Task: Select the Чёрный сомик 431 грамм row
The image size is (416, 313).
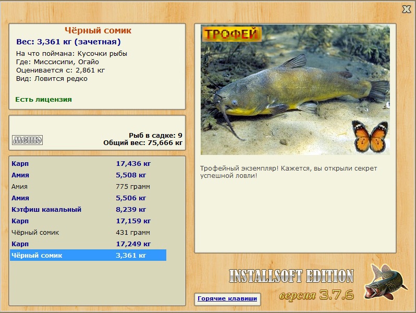Action: click(88, 232)
